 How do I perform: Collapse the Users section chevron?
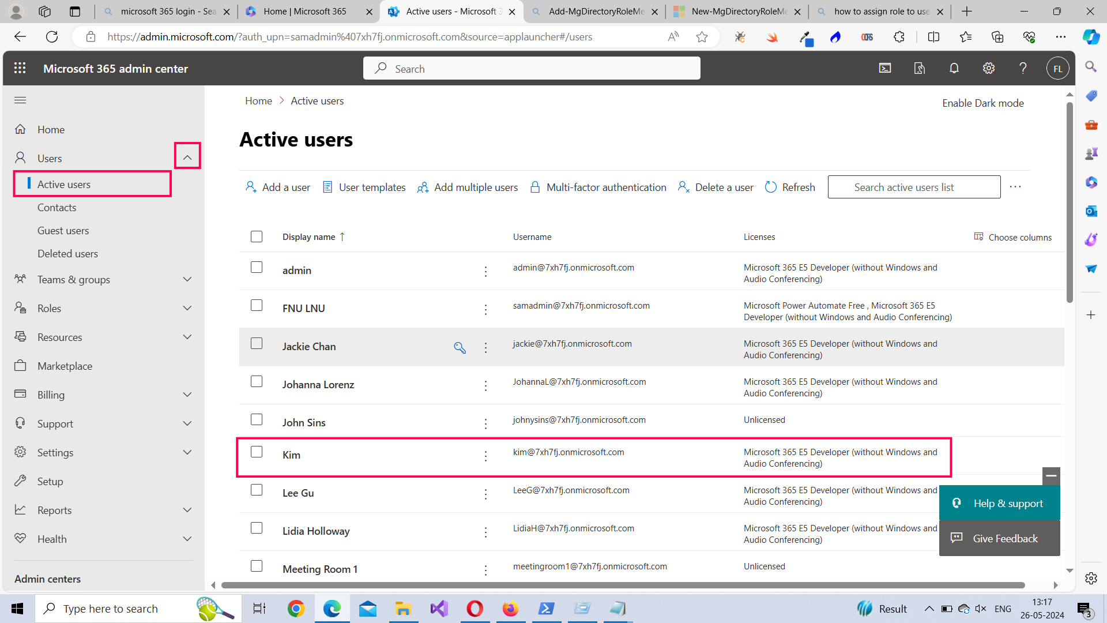[x=187, y=156]
